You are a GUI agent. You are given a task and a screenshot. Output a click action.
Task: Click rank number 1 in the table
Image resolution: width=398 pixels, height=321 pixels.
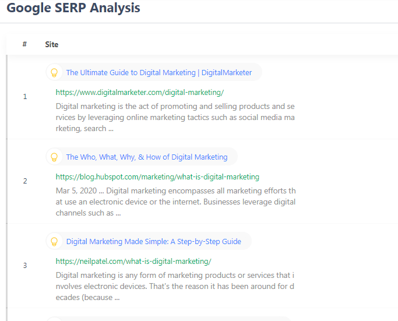[x=25, y=97]
